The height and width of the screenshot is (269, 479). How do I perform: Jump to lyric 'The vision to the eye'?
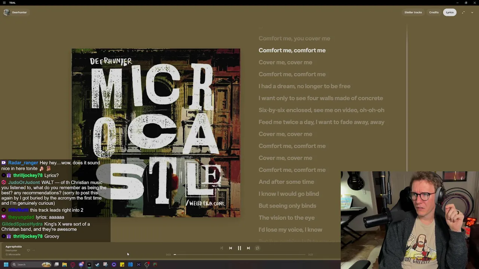(x=287, y=218)
